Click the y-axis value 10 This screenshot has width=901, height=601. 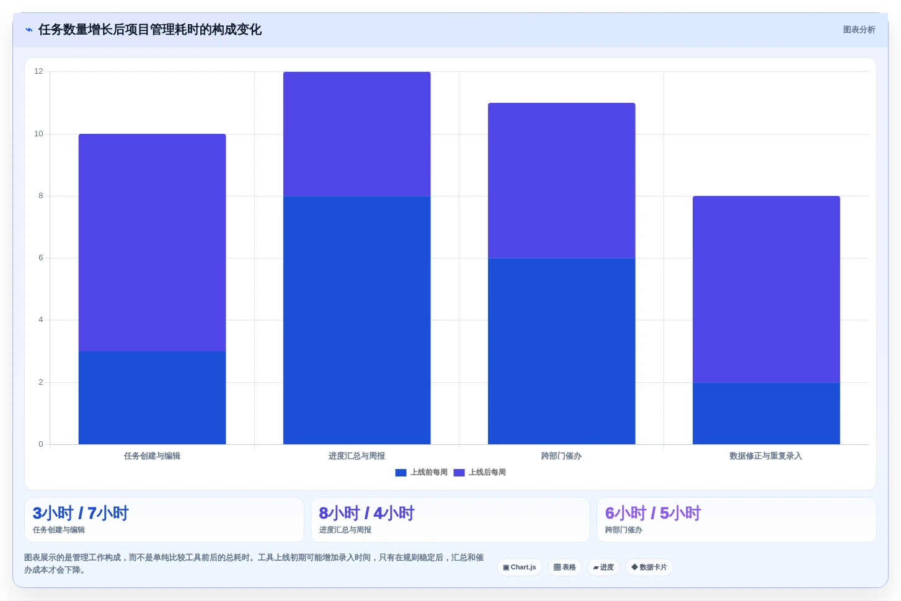point(38,134)
